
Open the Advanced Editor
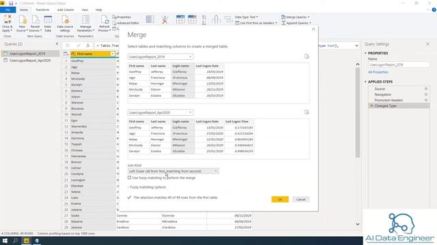click(x=126, y=23)
